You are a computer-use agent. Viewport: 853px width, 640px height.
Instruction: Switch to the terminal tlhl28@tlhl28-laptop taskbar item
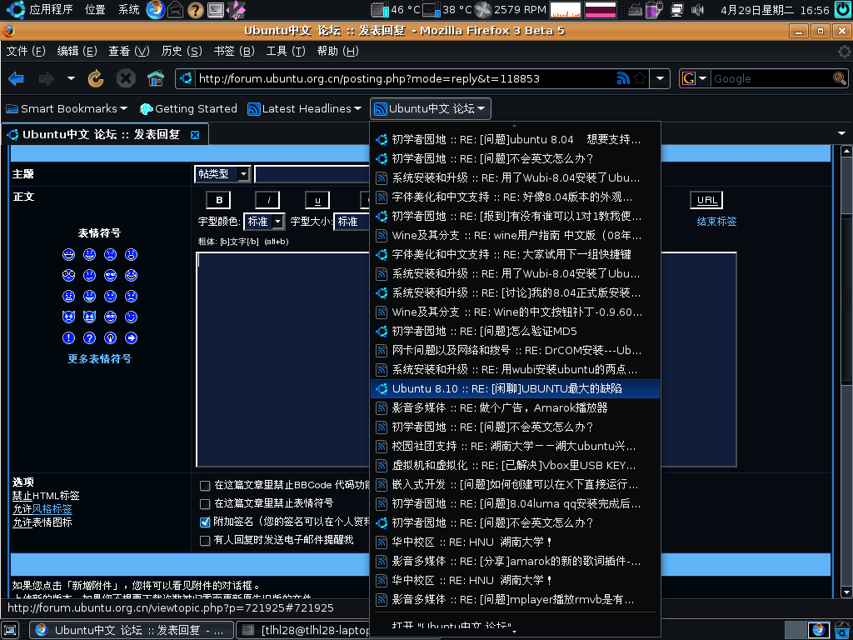(x=305, y=630)
